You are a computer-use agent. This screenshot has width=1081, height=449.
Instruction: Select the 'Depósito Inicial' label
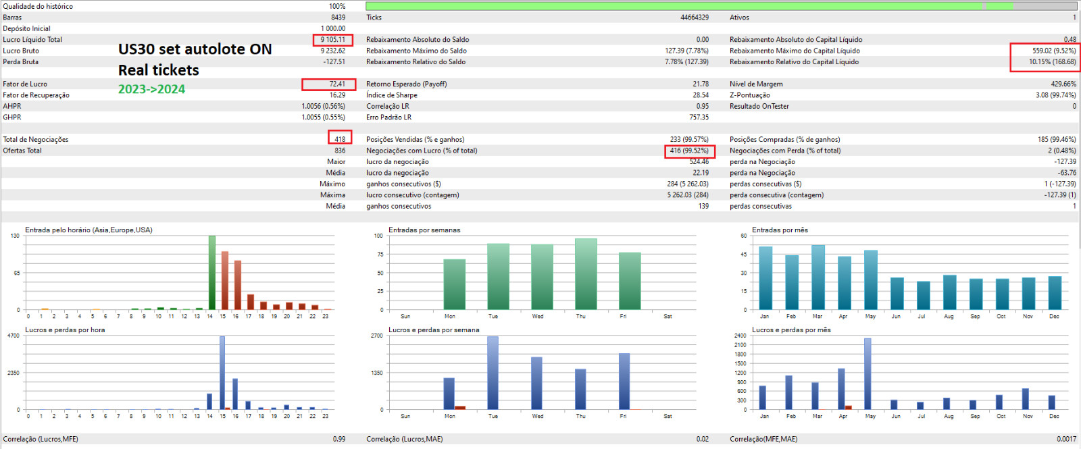(26, 28)
